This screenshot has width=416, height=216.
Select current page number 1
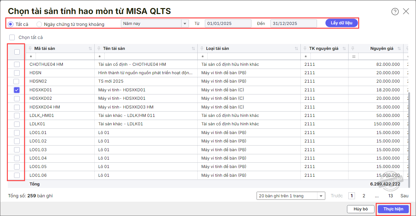(x=352, y=196)
